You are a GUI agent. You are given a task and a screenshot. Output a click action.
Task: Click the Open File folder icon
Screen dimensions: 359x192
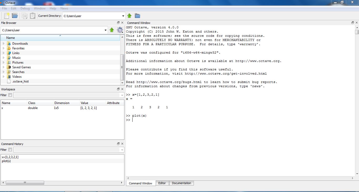15,16
